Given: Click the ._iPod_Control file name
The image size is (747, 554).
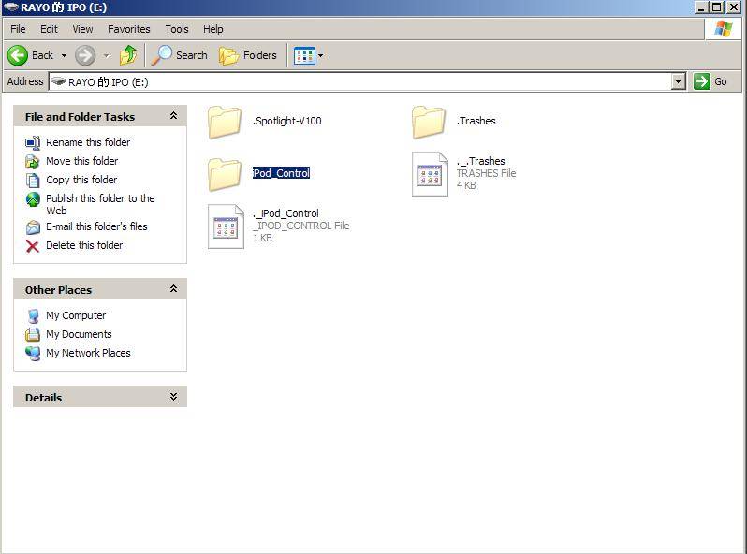Looking at the screenshot, I should point(286,213).
